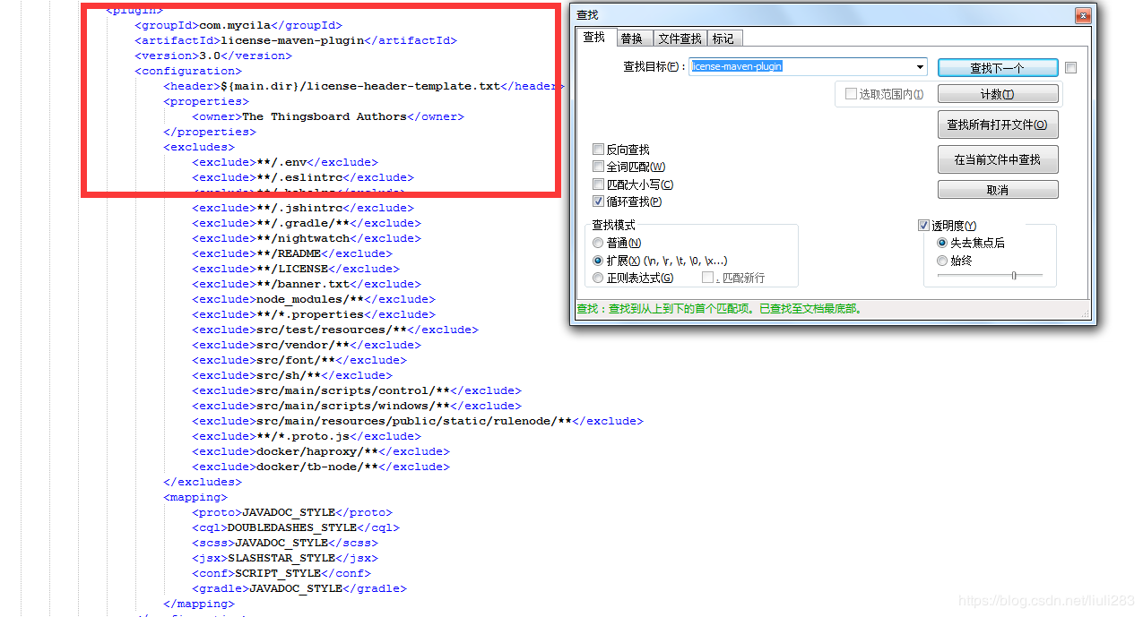Click the find dialog status message
Screen dimensions: 1143x617
point(719,309)
